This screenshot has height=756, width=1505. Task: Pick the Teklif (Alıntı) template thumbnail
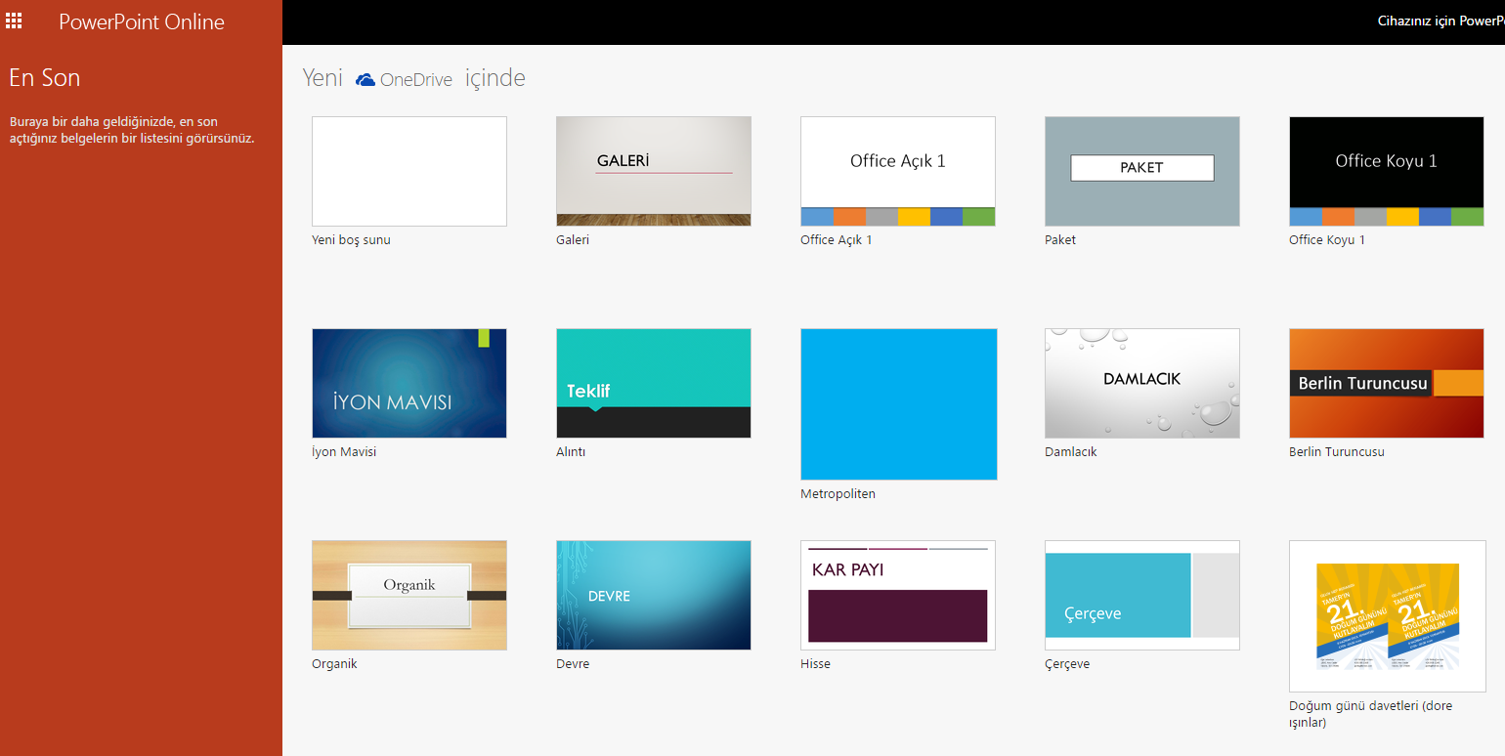click(x=654, y=383)
